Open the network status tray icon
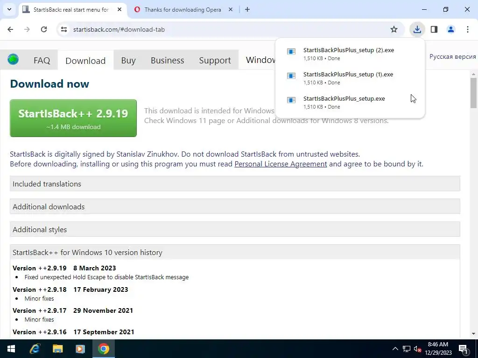Screen dimensions: 478x358 (407, 349)
